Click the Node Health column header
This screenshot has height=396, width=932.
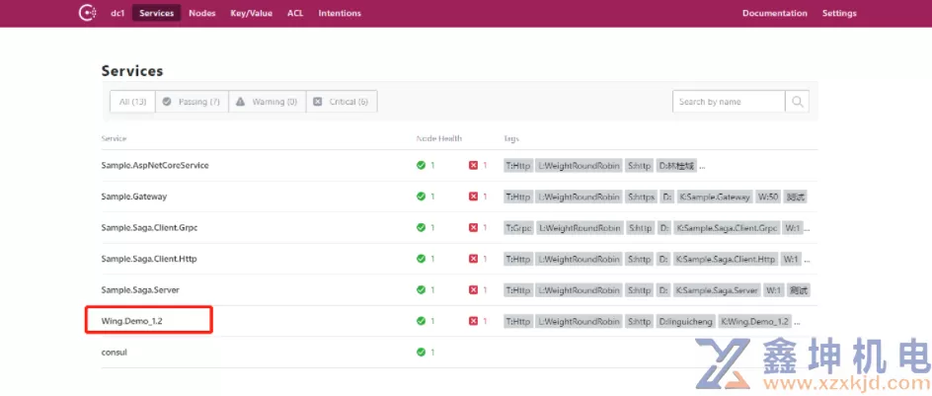point(439,138)
